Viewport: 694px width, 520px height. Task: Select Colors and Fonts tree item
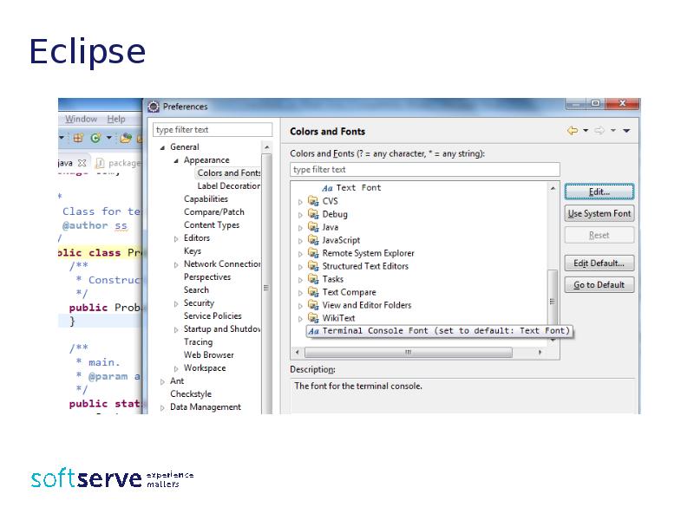228,172
